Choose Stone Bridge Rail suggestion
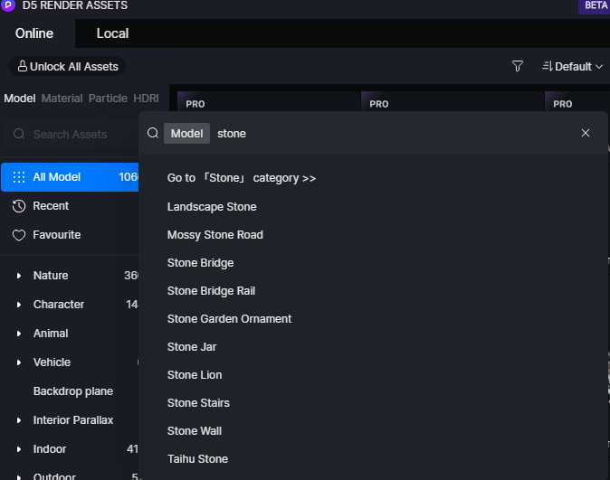This screenshot has height=480, width=610. [211, 291]
